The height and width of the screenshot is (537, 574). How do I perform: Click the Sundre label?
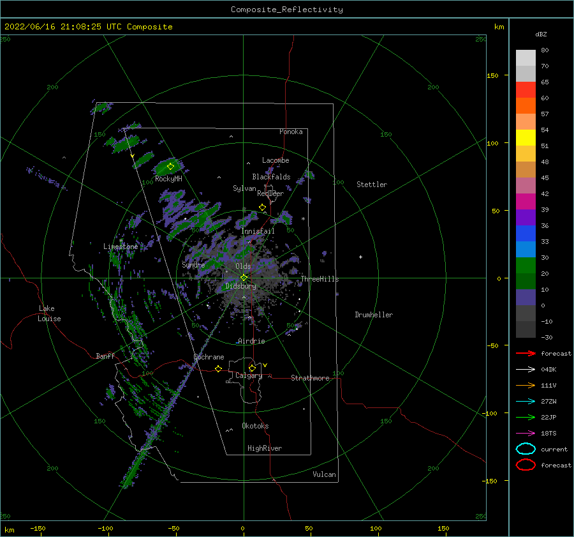(193, 264)
